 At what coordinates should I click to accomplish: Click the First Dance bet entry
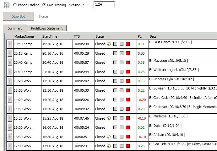click(x=170, y=42)
